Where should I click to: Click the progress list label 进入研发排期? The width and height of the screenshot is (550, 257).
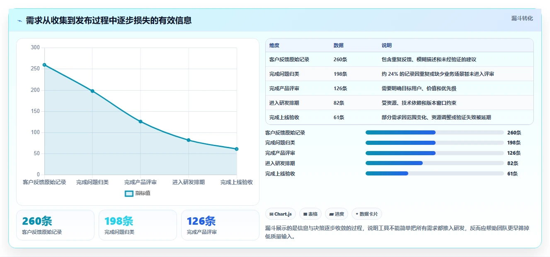pyautogui.click(x=280, y=163)
